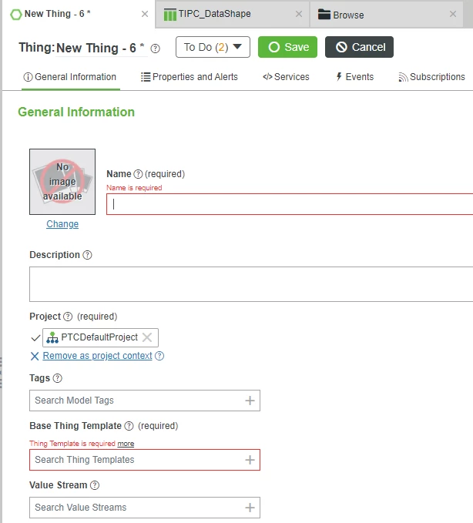
Task: Focus the Name input field
Action: [x=290, y=204]
